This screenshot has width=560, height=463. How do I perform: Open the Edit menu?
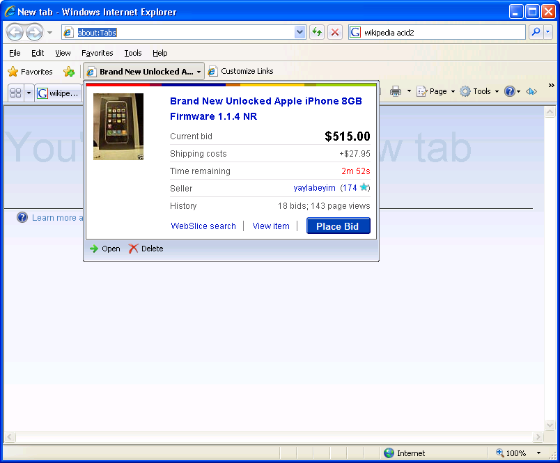point(38,53)
